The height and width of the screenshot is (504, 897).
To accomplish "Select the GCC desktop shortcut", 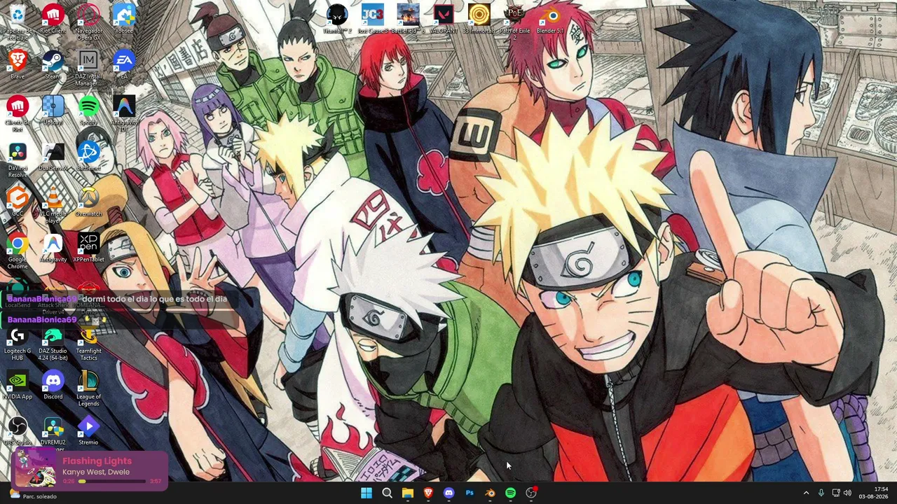I will pos(18,202).
